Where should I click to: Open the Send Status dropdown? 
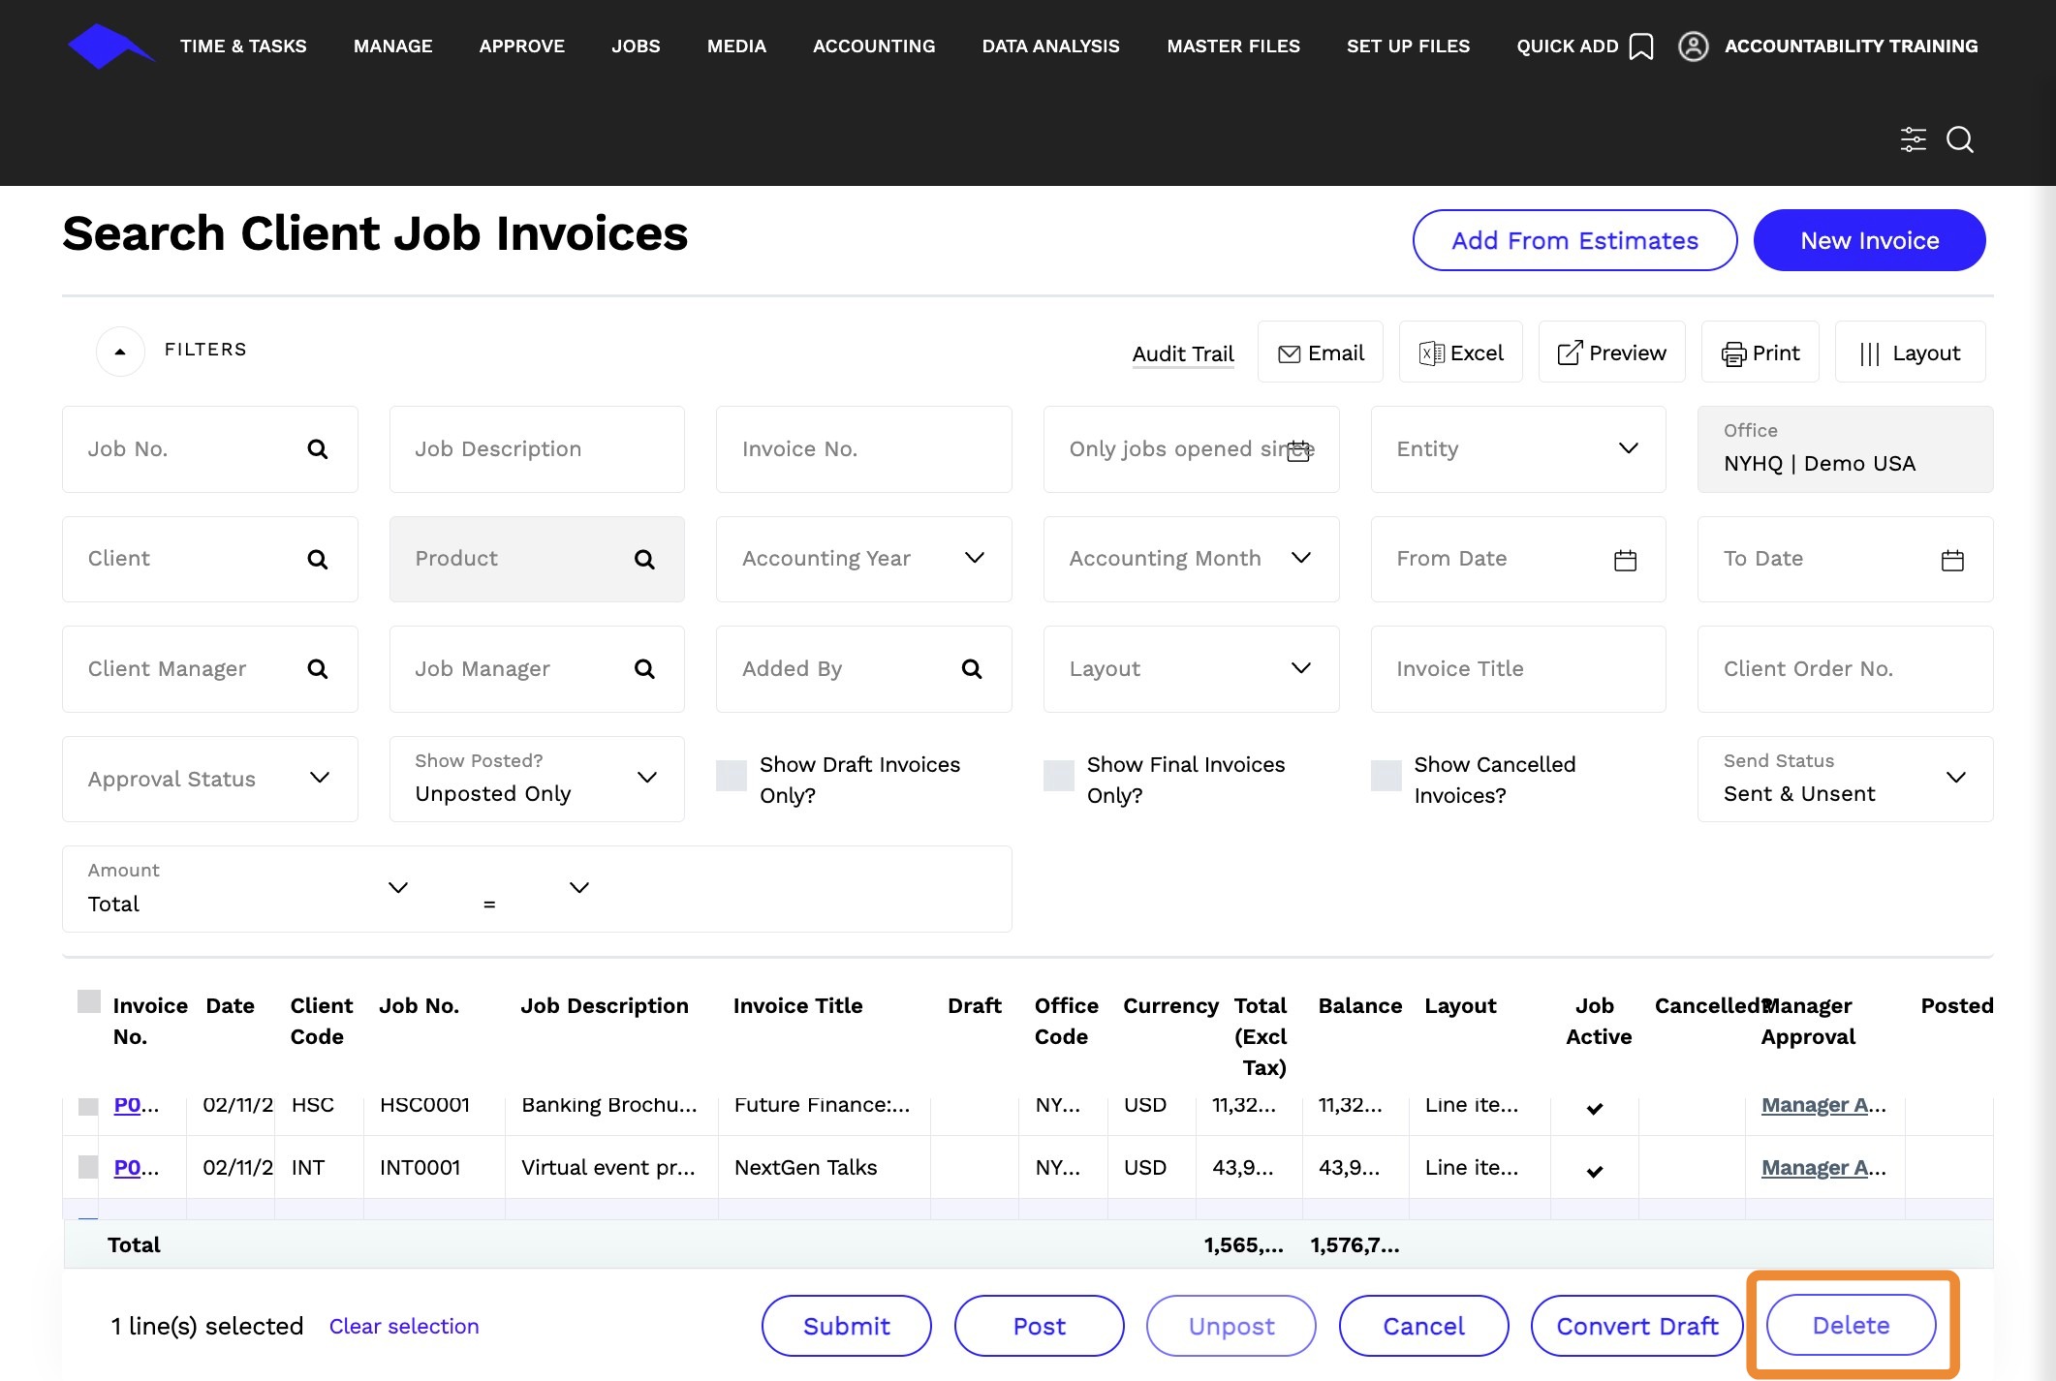click(1955, 778)
